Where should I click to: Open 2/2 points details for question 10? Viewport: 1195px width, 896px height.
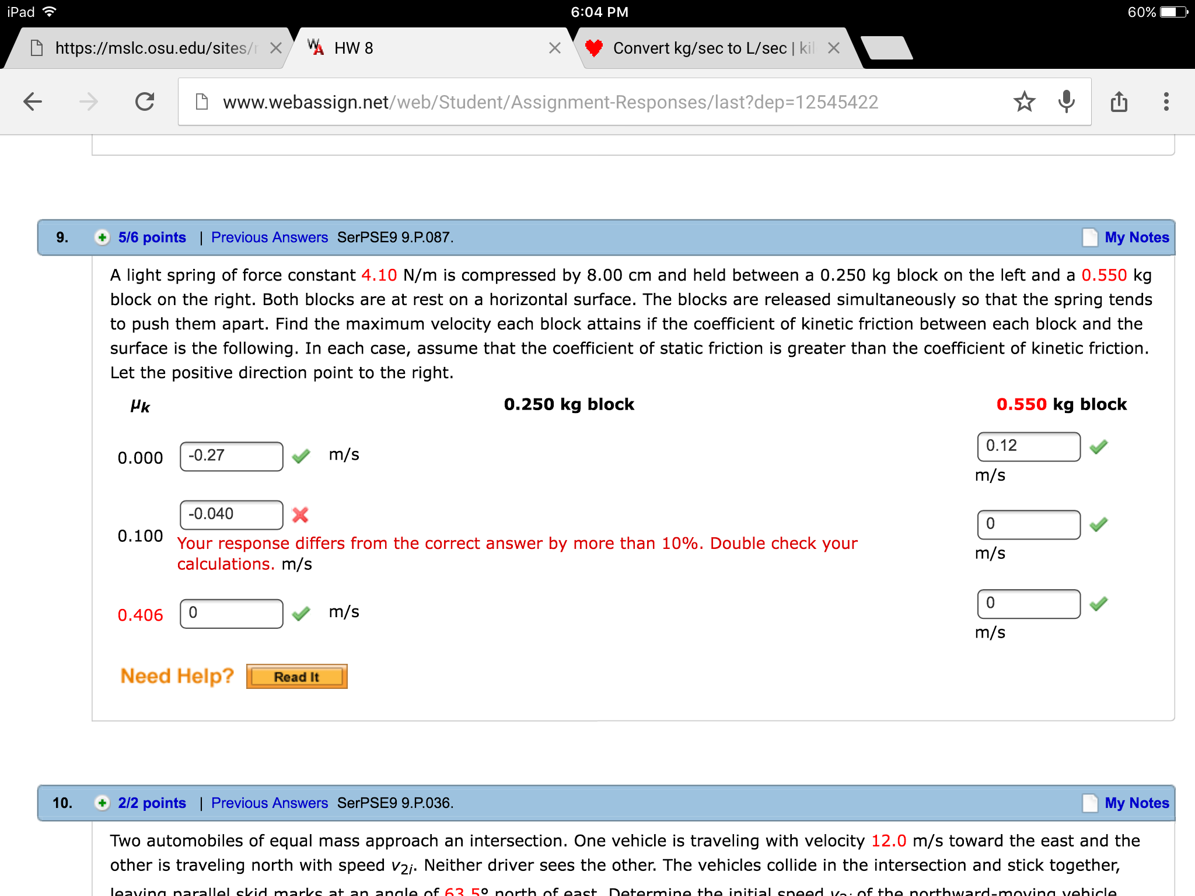(152, 803)
